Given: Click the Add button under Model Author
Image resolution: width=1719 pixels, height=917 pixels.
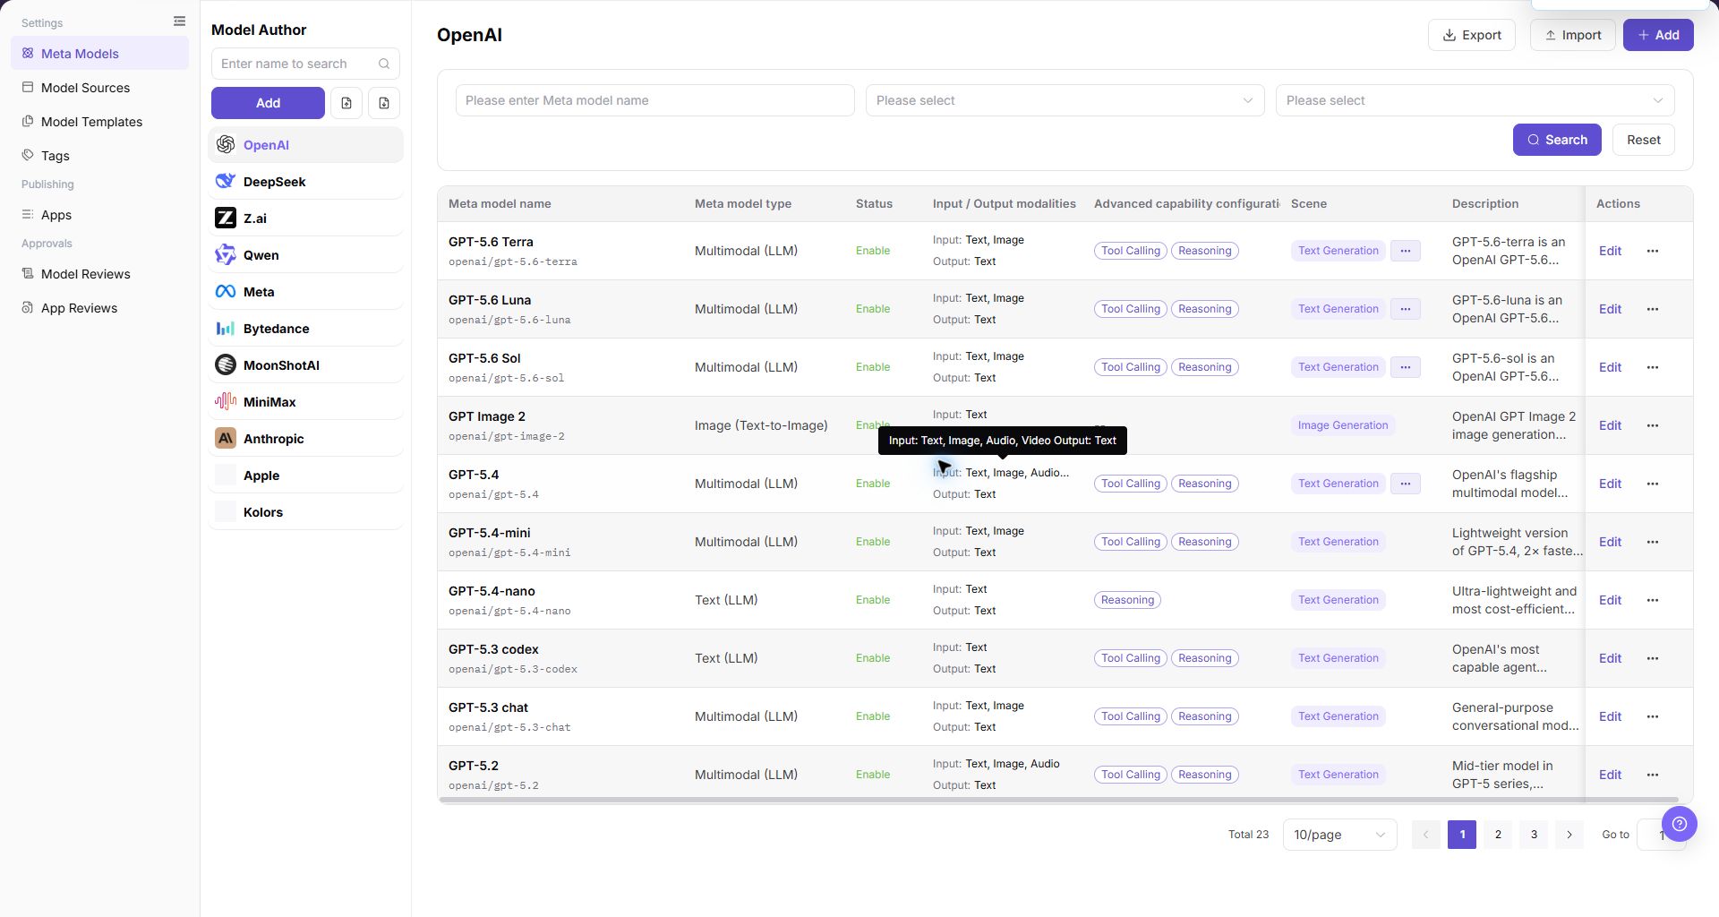Looking at the screenshot, I should 268,103.
